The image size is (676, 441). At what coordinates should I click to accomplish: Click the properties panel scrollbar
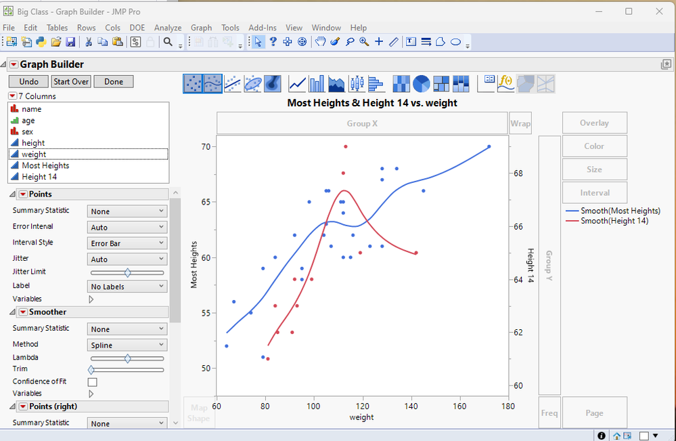(x=175, y=261)
